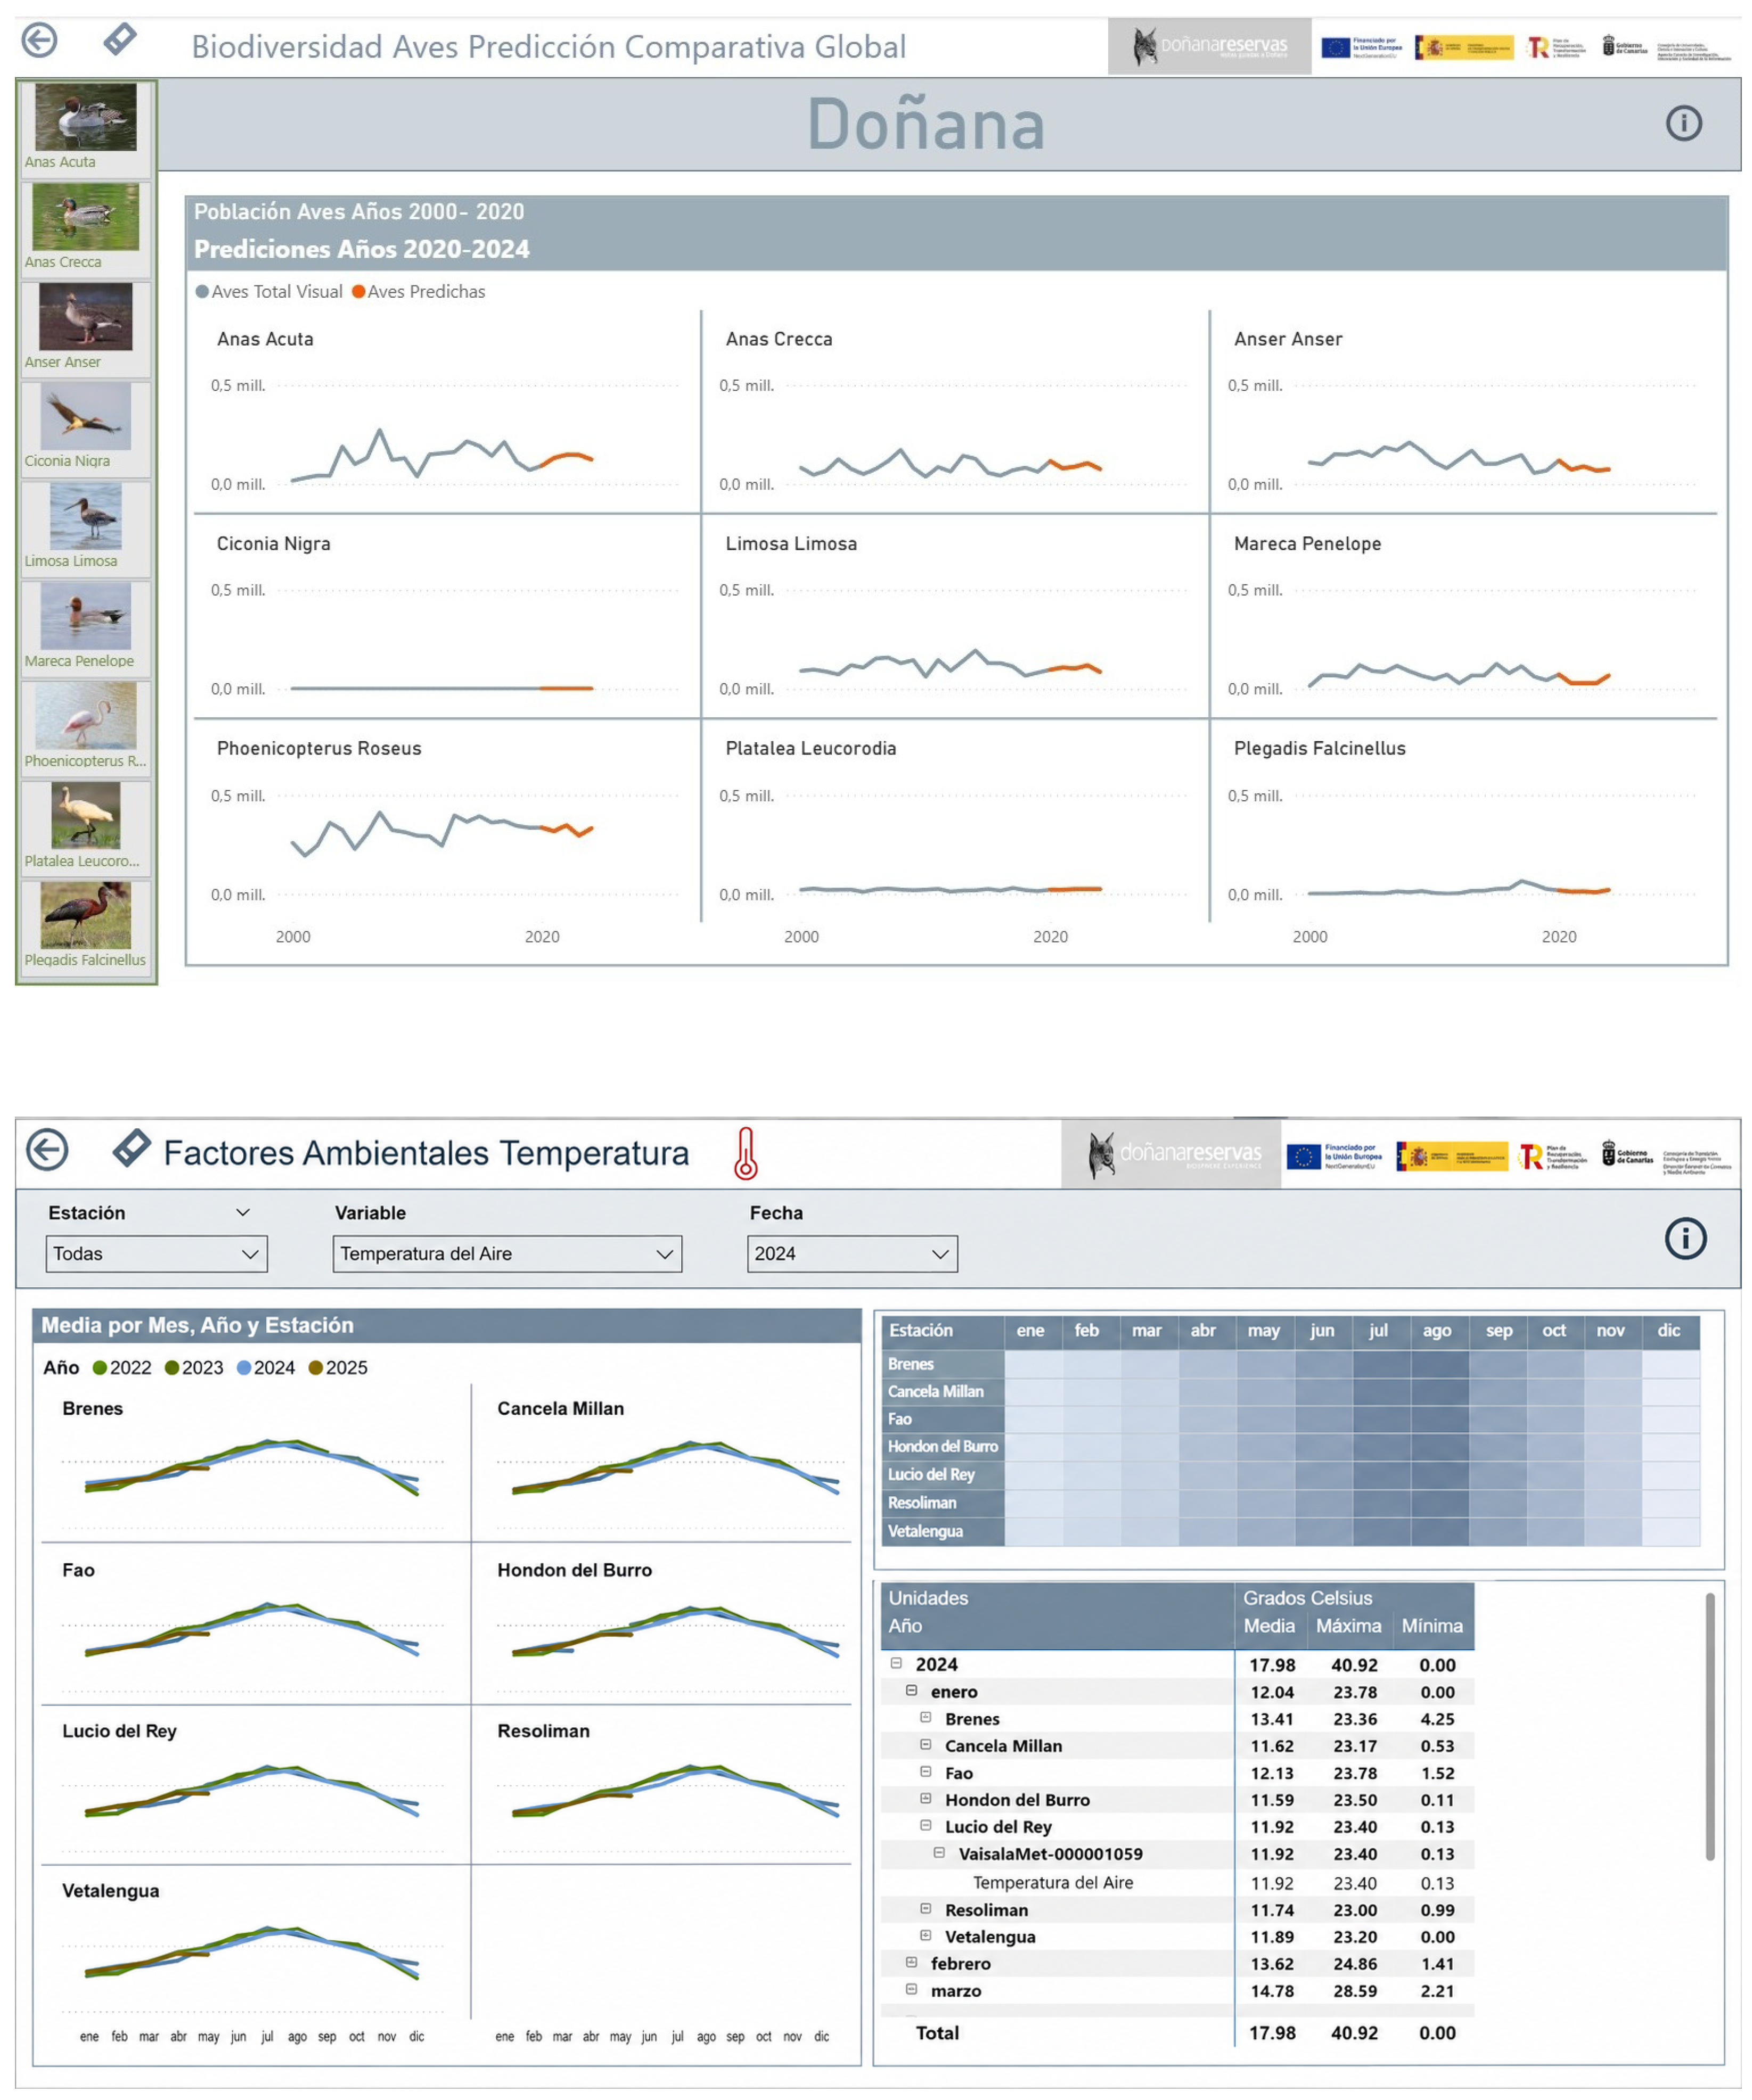The image size is (1752, 2100).
Task: Click tag icon beside Biodiversidad Aves title
Action: coord(119,39)
